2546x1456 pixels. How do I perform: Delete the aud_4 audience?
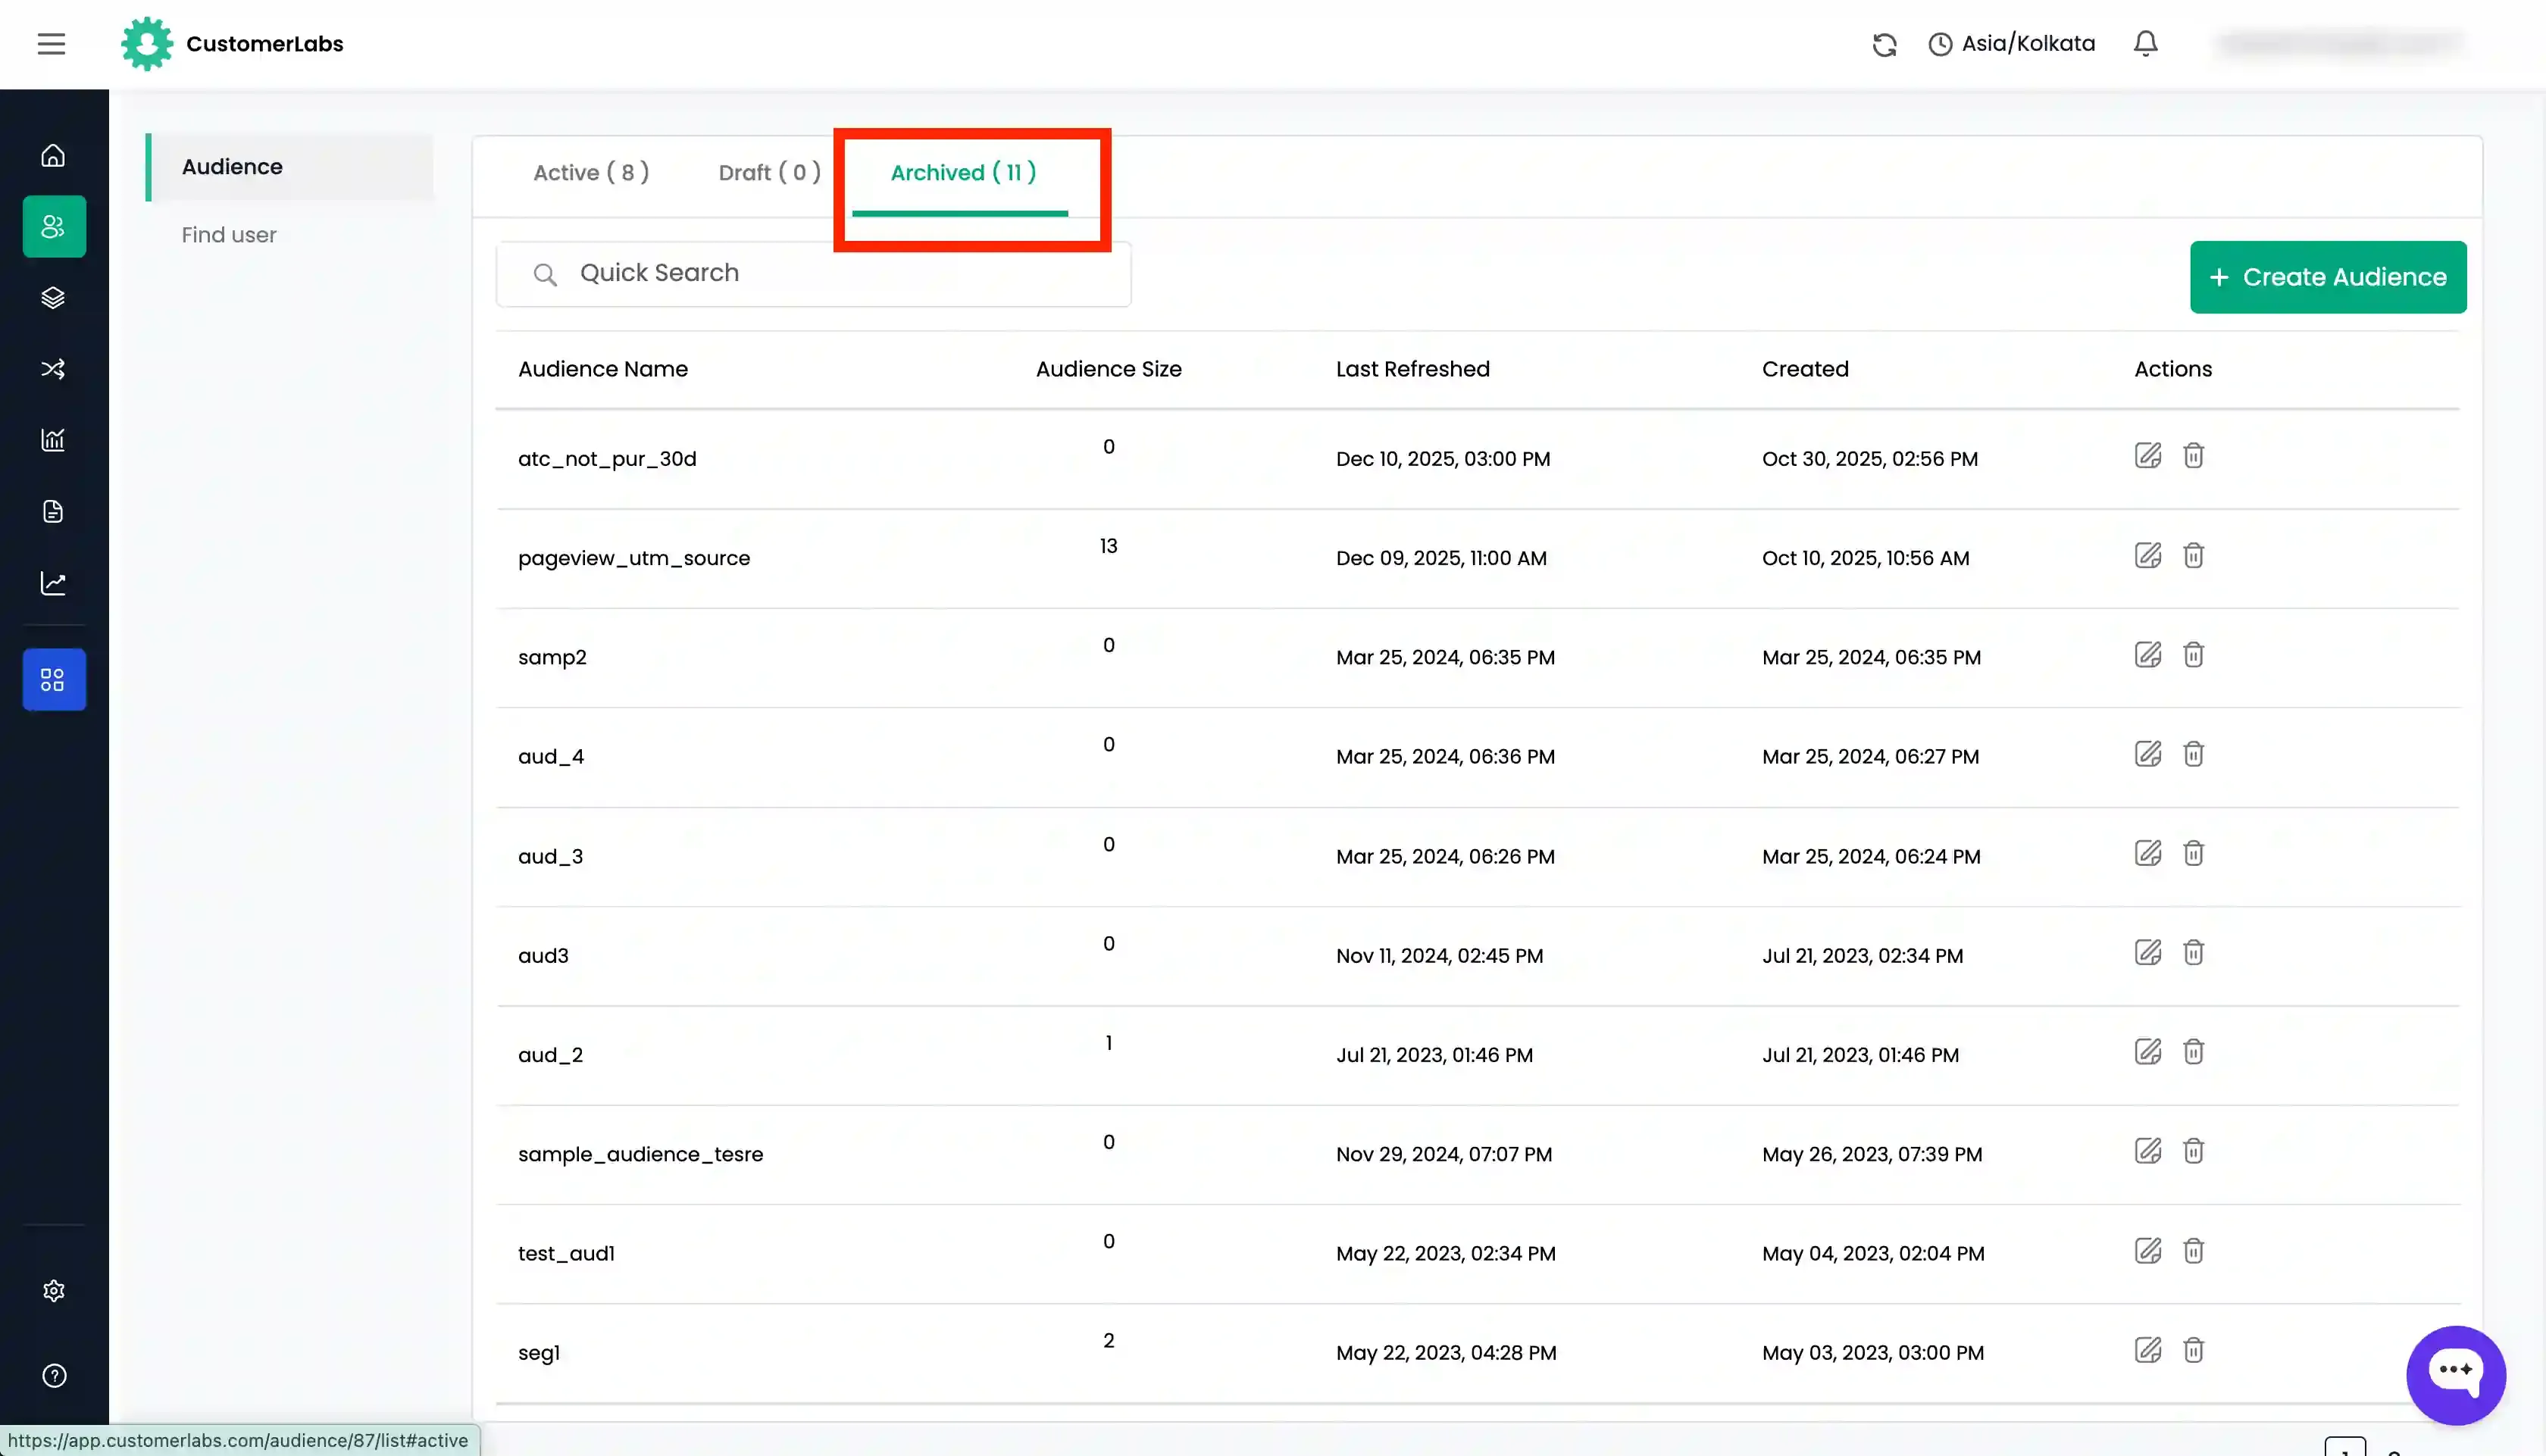tap(2193, 754)
